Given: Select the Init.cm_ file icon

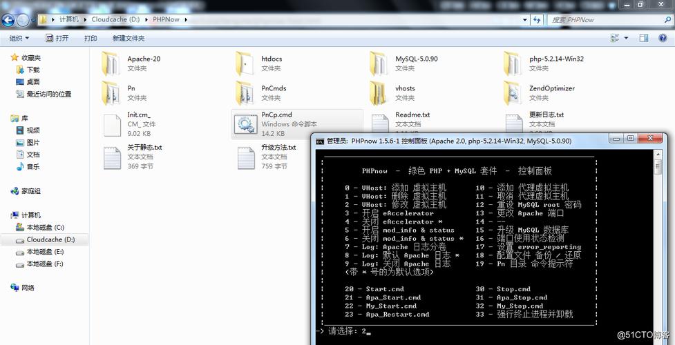Looking at the screenshot, I should pyautogui.click(x=113, y=125).
